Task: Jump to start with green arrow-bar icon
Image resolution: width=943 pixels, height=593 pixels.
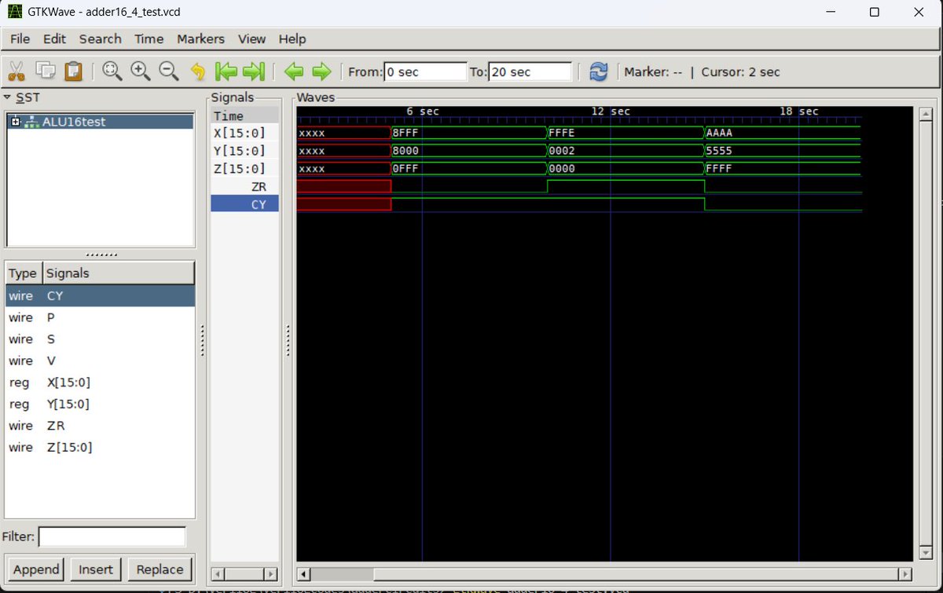Action: point(226,71)
